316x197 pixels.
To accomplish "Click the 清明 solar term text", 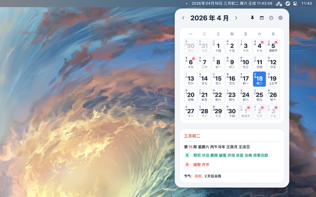I will [x=198, y=176].
